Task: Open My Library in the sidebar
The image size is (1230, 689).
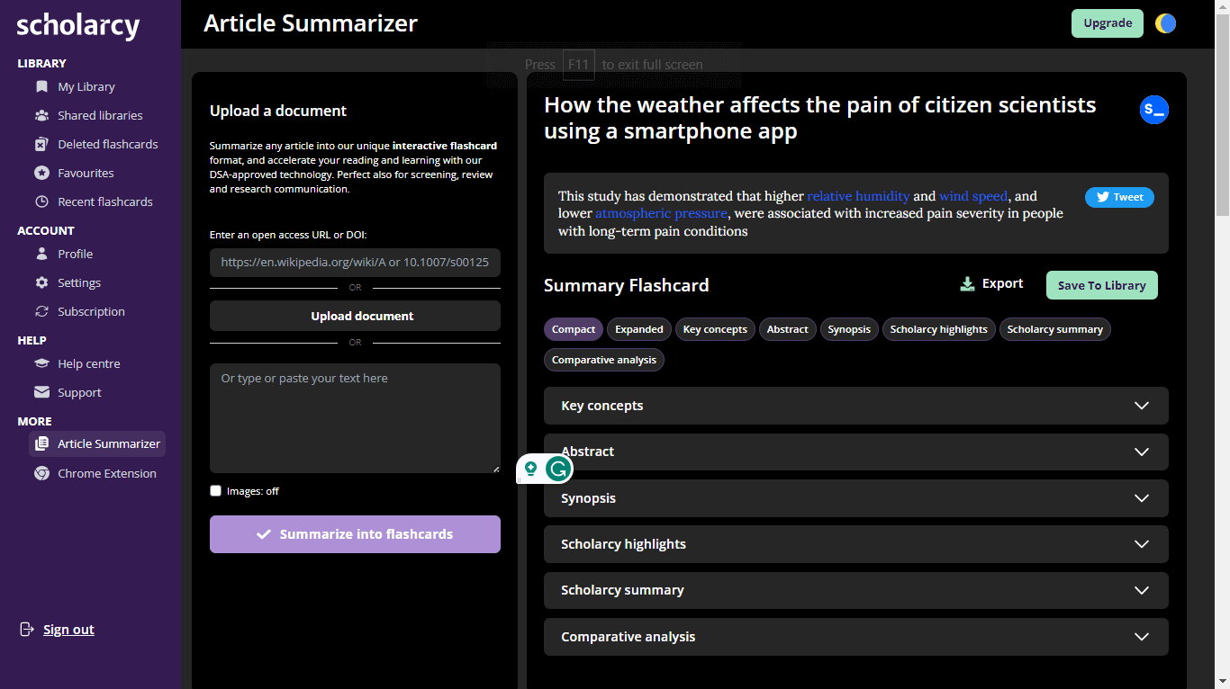Action: [86, 86]
